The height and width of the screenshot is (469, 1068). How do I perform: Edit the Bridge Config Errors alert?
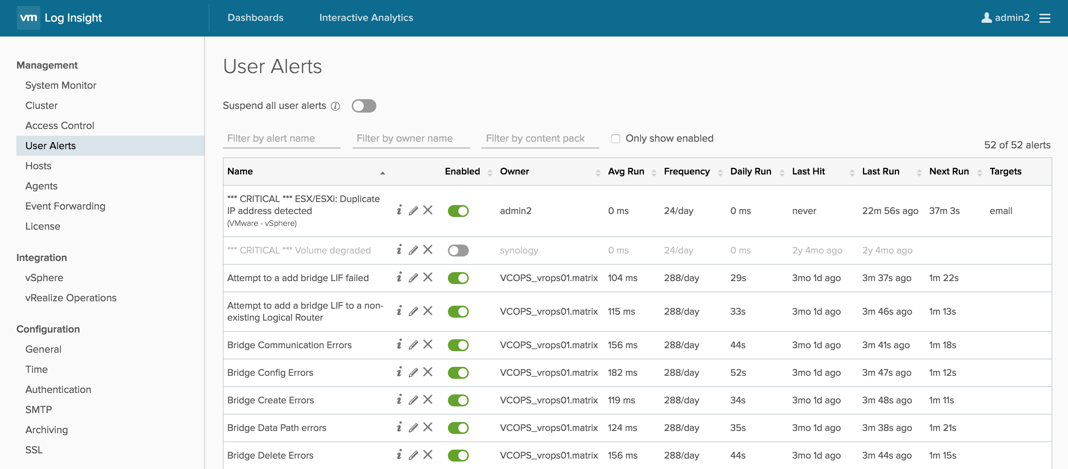(413, 372)
